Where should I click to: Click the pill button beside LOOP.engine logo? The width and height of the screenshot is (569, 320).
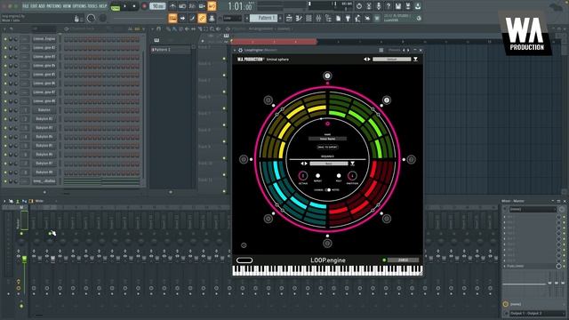coord(244,260)
